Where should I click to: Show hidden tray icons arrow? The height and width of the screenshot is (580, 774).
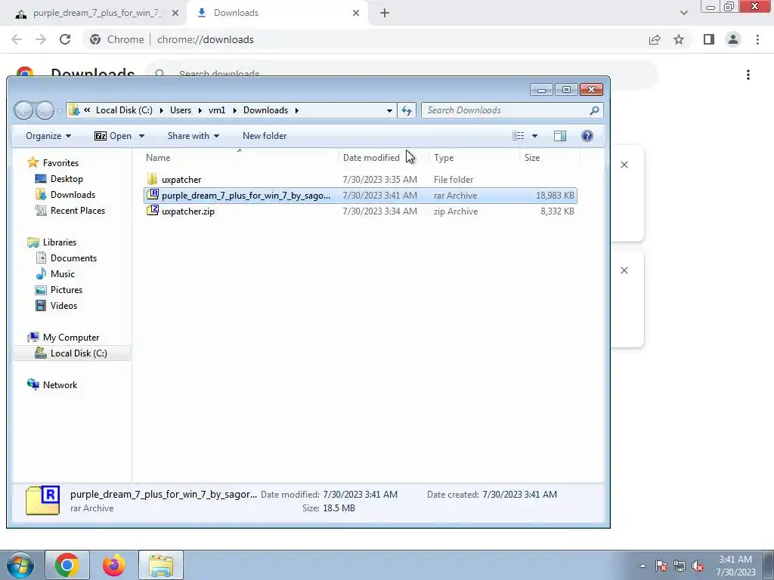(642, 566)
